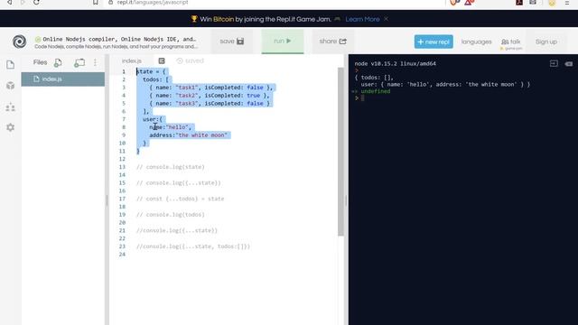The image size is (578, 325).
Task: Click the editor layout toggle icon
Action: click(162, 60)
